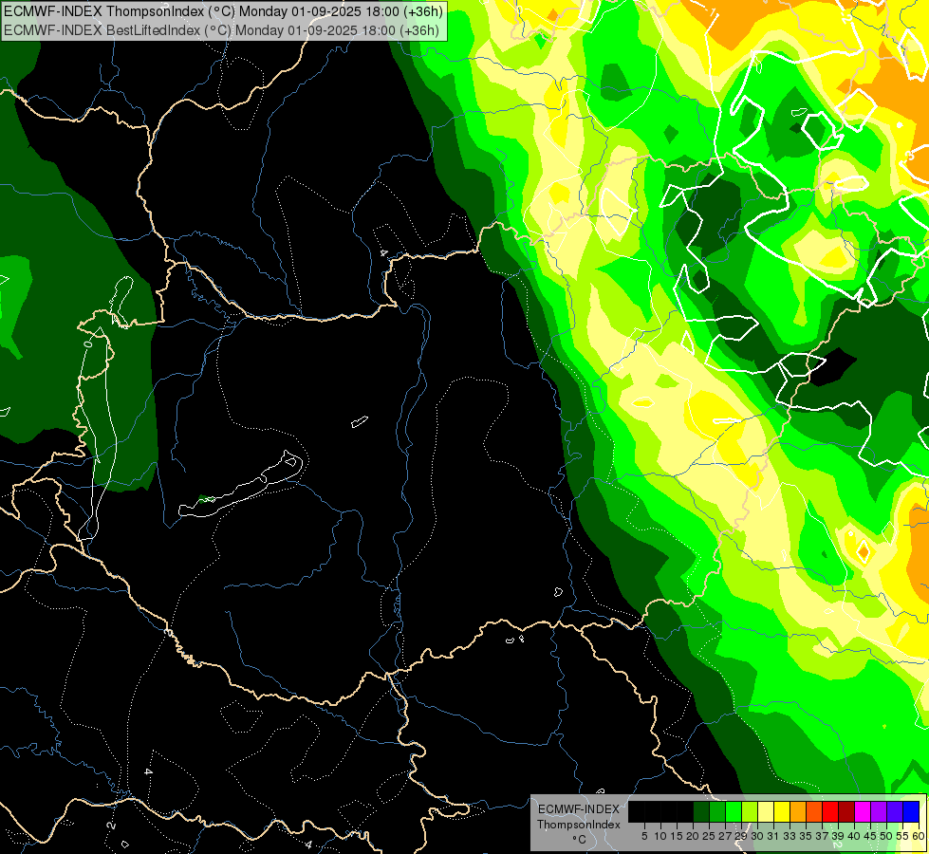Click the medium green 25-27 legend swatch
Viewport: 929px width, 854px height.
[x=717, y=812]
